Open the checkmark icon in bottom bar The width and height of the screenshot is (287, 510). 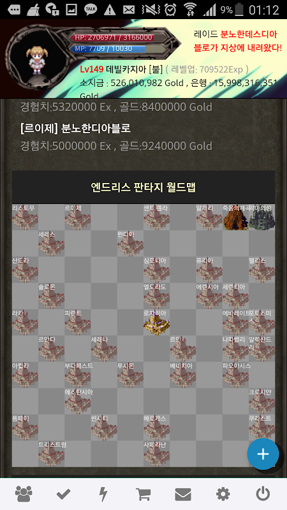[63, 495]
